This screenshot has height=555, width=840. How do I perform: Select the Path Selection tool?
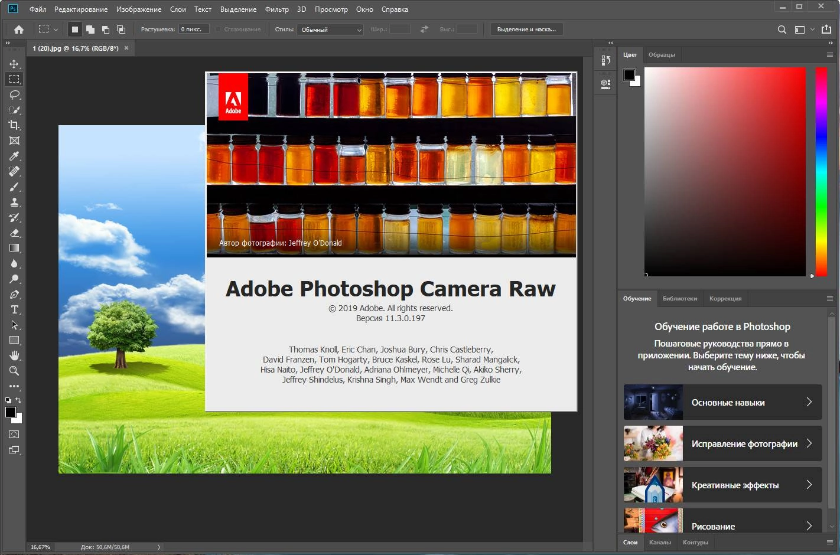[14, 325]
